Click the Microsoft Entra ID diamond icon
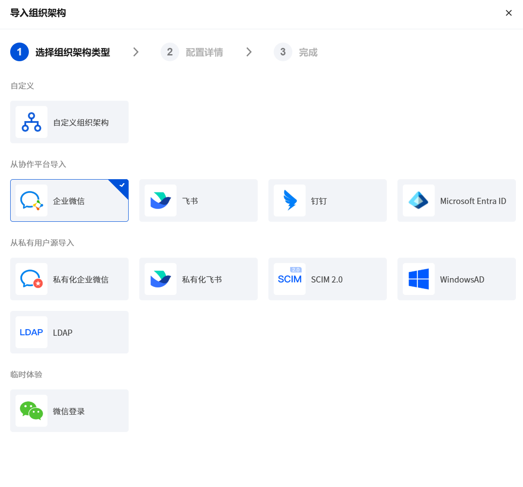The height and width of the screenshot is (487, 523). [419, 200]
